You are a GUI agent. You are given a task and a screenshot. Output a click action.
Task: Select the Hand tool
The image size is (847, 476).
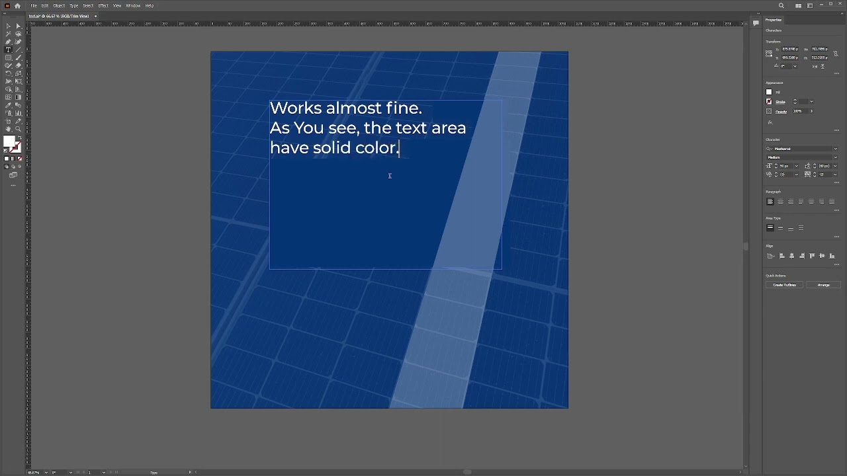[9, 130]
